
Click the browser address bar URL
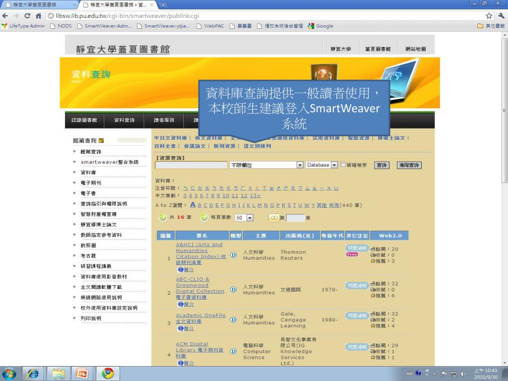(x=127, y=16)
